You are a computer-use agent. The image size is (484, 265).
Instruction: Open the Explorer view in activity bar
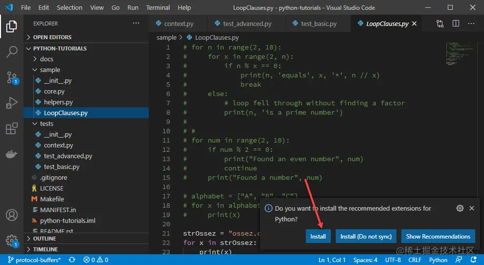pos(11,26)
